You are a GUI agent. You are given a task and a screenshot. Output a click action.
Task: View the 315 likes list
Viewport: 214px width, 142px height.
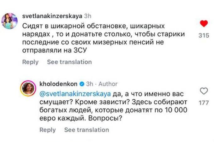[x=204, y=36]
